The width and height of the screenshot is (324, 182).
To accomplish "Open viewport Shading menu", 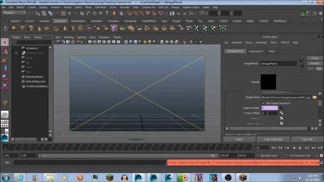I will point(69,37).
